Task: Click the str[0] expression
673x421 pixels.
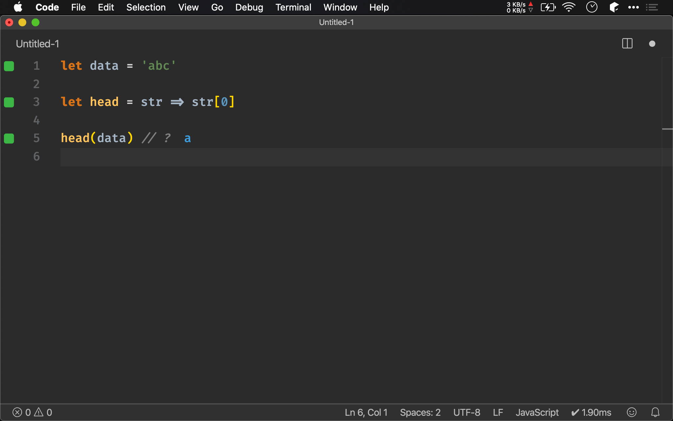Action: coord(213,102)
